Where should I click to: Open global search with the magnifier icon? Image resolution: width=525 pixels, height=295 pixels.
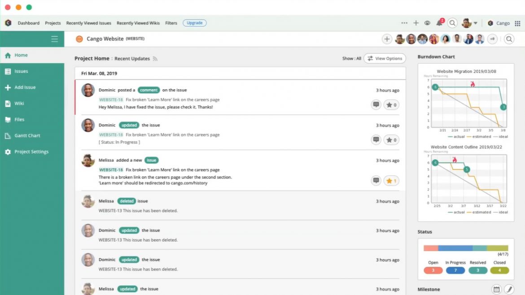(x=452, y=23)
